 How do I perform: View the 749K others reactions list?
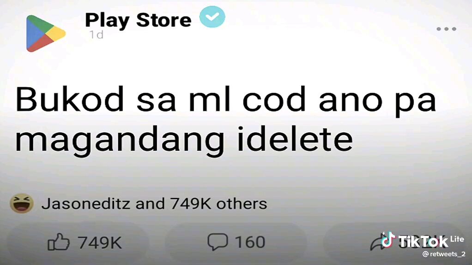[x=218, y=204]
